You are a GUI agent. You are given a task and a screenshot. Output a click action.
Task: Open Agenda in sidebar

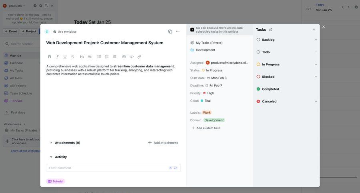click(x=15, y=55)
